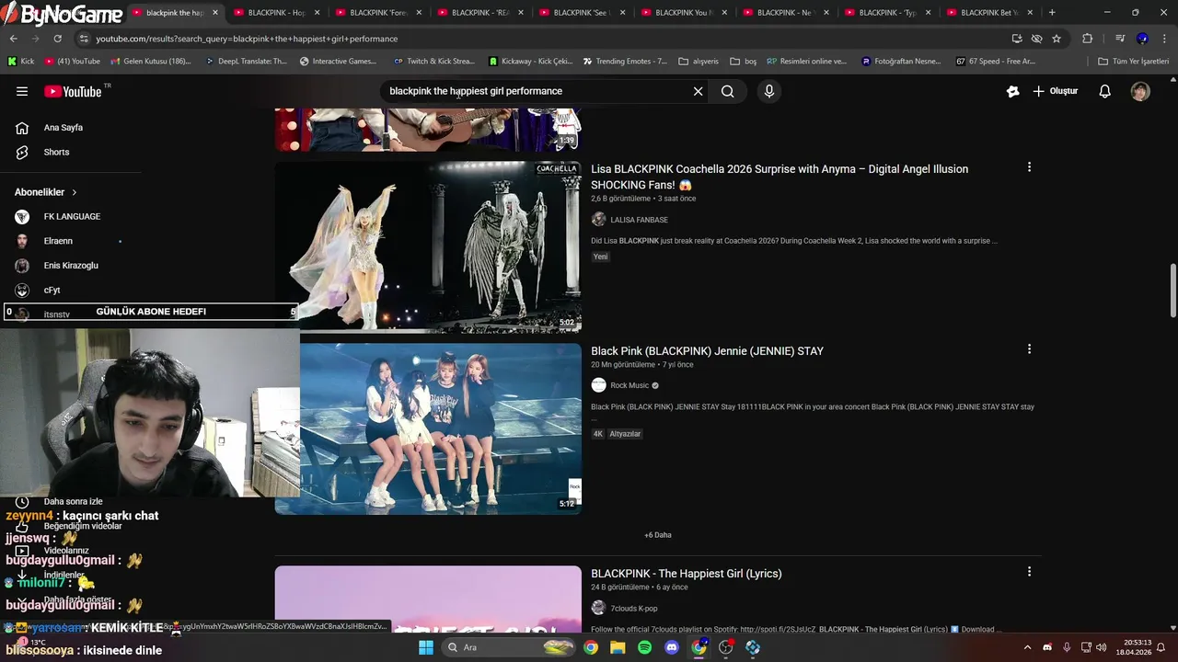The width and height of the screenshot is (1178, 662).
Task: Switch to the 'BLACKPINK Forev' tab
Action: coord(378,13)
